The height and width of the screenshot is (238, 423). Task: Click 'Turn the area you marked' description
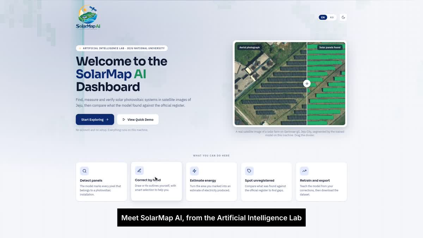click(x=210, y=188)
